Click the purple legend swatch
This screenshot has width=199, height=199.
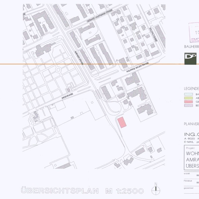pos(189,106)
